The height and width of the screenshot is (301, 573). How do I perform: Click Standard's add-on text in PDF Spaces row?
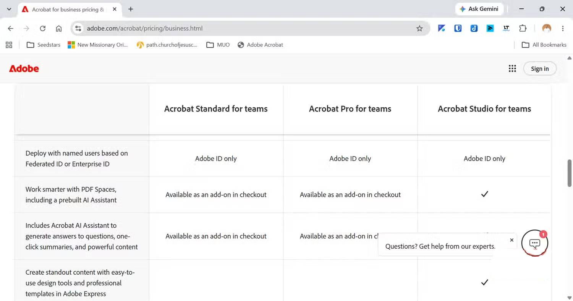pyautogui.click(x=216, y=194)
